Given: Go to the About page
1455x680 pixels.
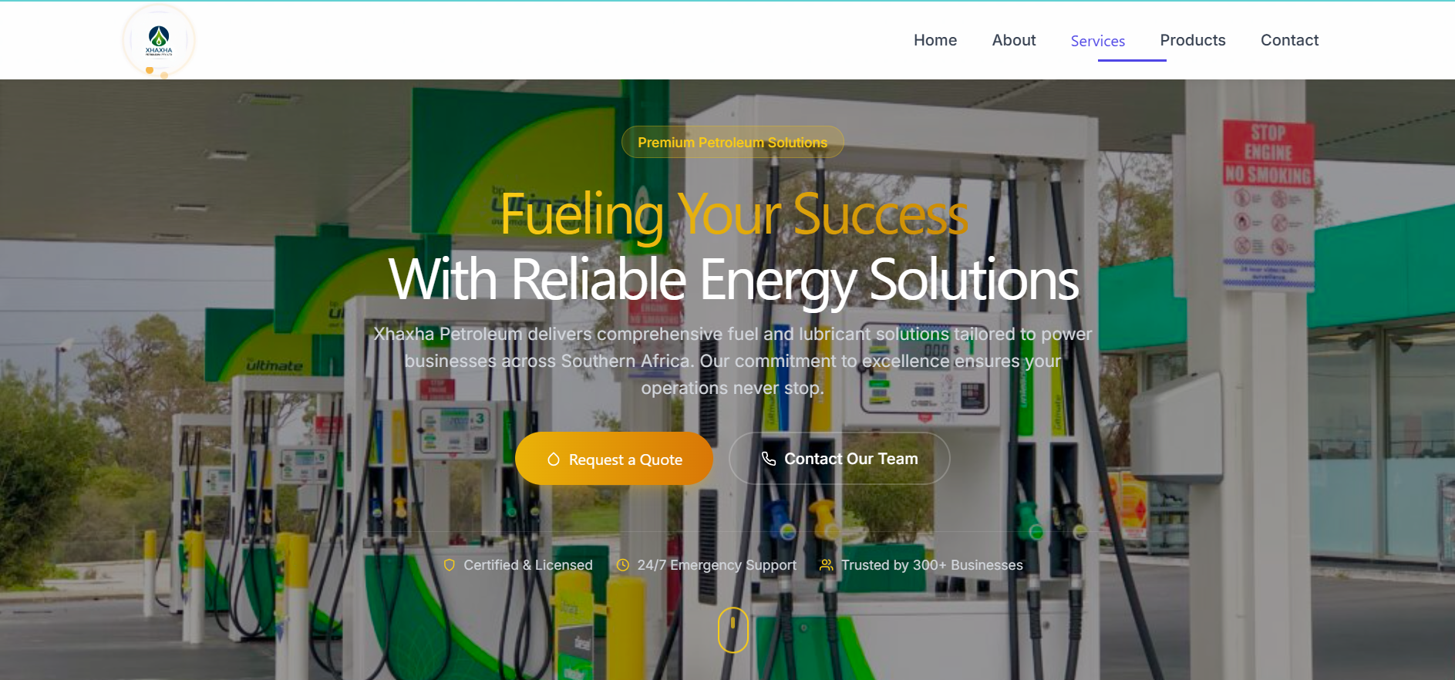Looking at the screenshot, I should pos(1014,40).
